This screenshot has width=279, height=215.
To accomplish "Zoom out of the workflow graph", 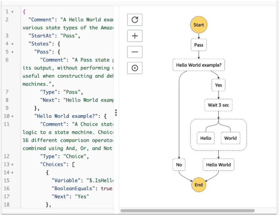I will (135, 52).
